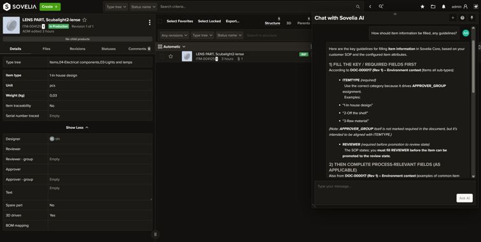Switch to the Files tab
481x242 pixels.
pos(46,49)
